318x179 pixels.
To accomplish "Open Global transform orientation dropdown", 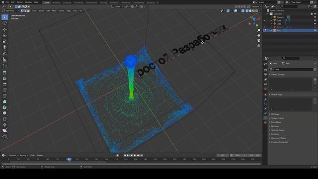I will [x=117, y=6].
